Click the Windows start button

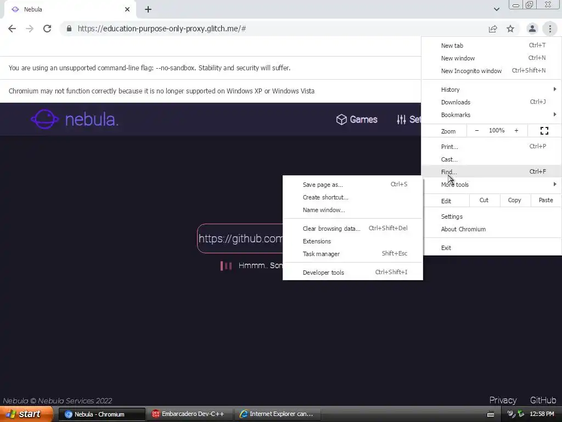pos(26,414)
